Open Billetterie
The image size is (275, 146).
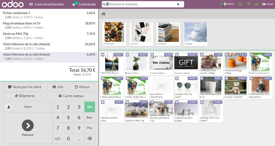point(25,96)
